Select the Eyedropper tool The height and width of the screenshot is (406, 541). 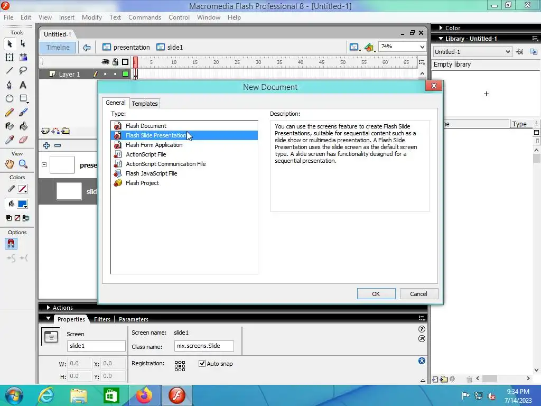coord(10,140)
